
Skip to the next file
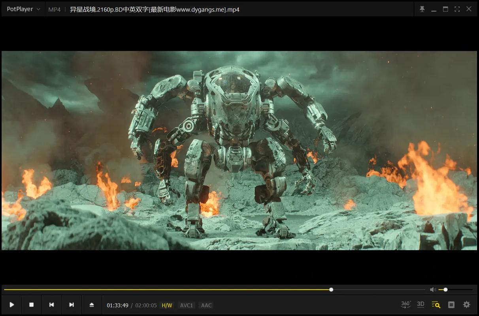point(72,305)
